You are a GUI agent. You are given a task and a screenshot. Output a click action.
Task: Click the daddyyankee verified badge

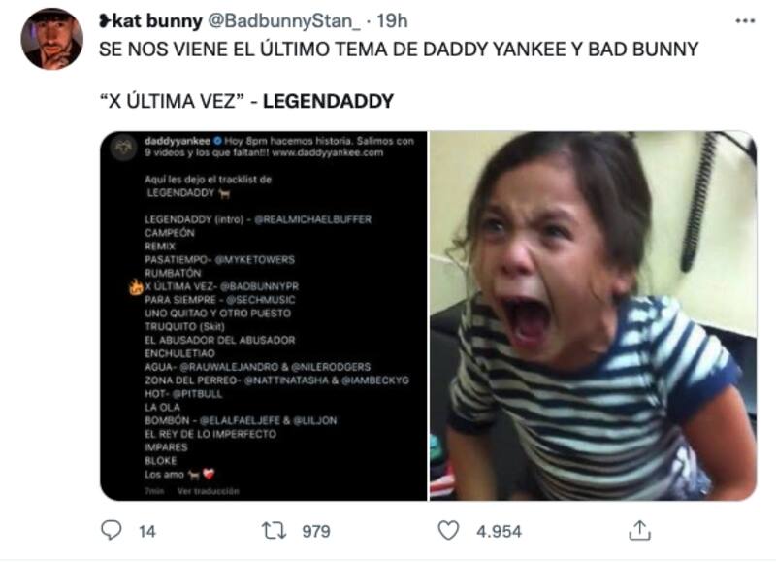pyautogui.click(x=217, y=141)
